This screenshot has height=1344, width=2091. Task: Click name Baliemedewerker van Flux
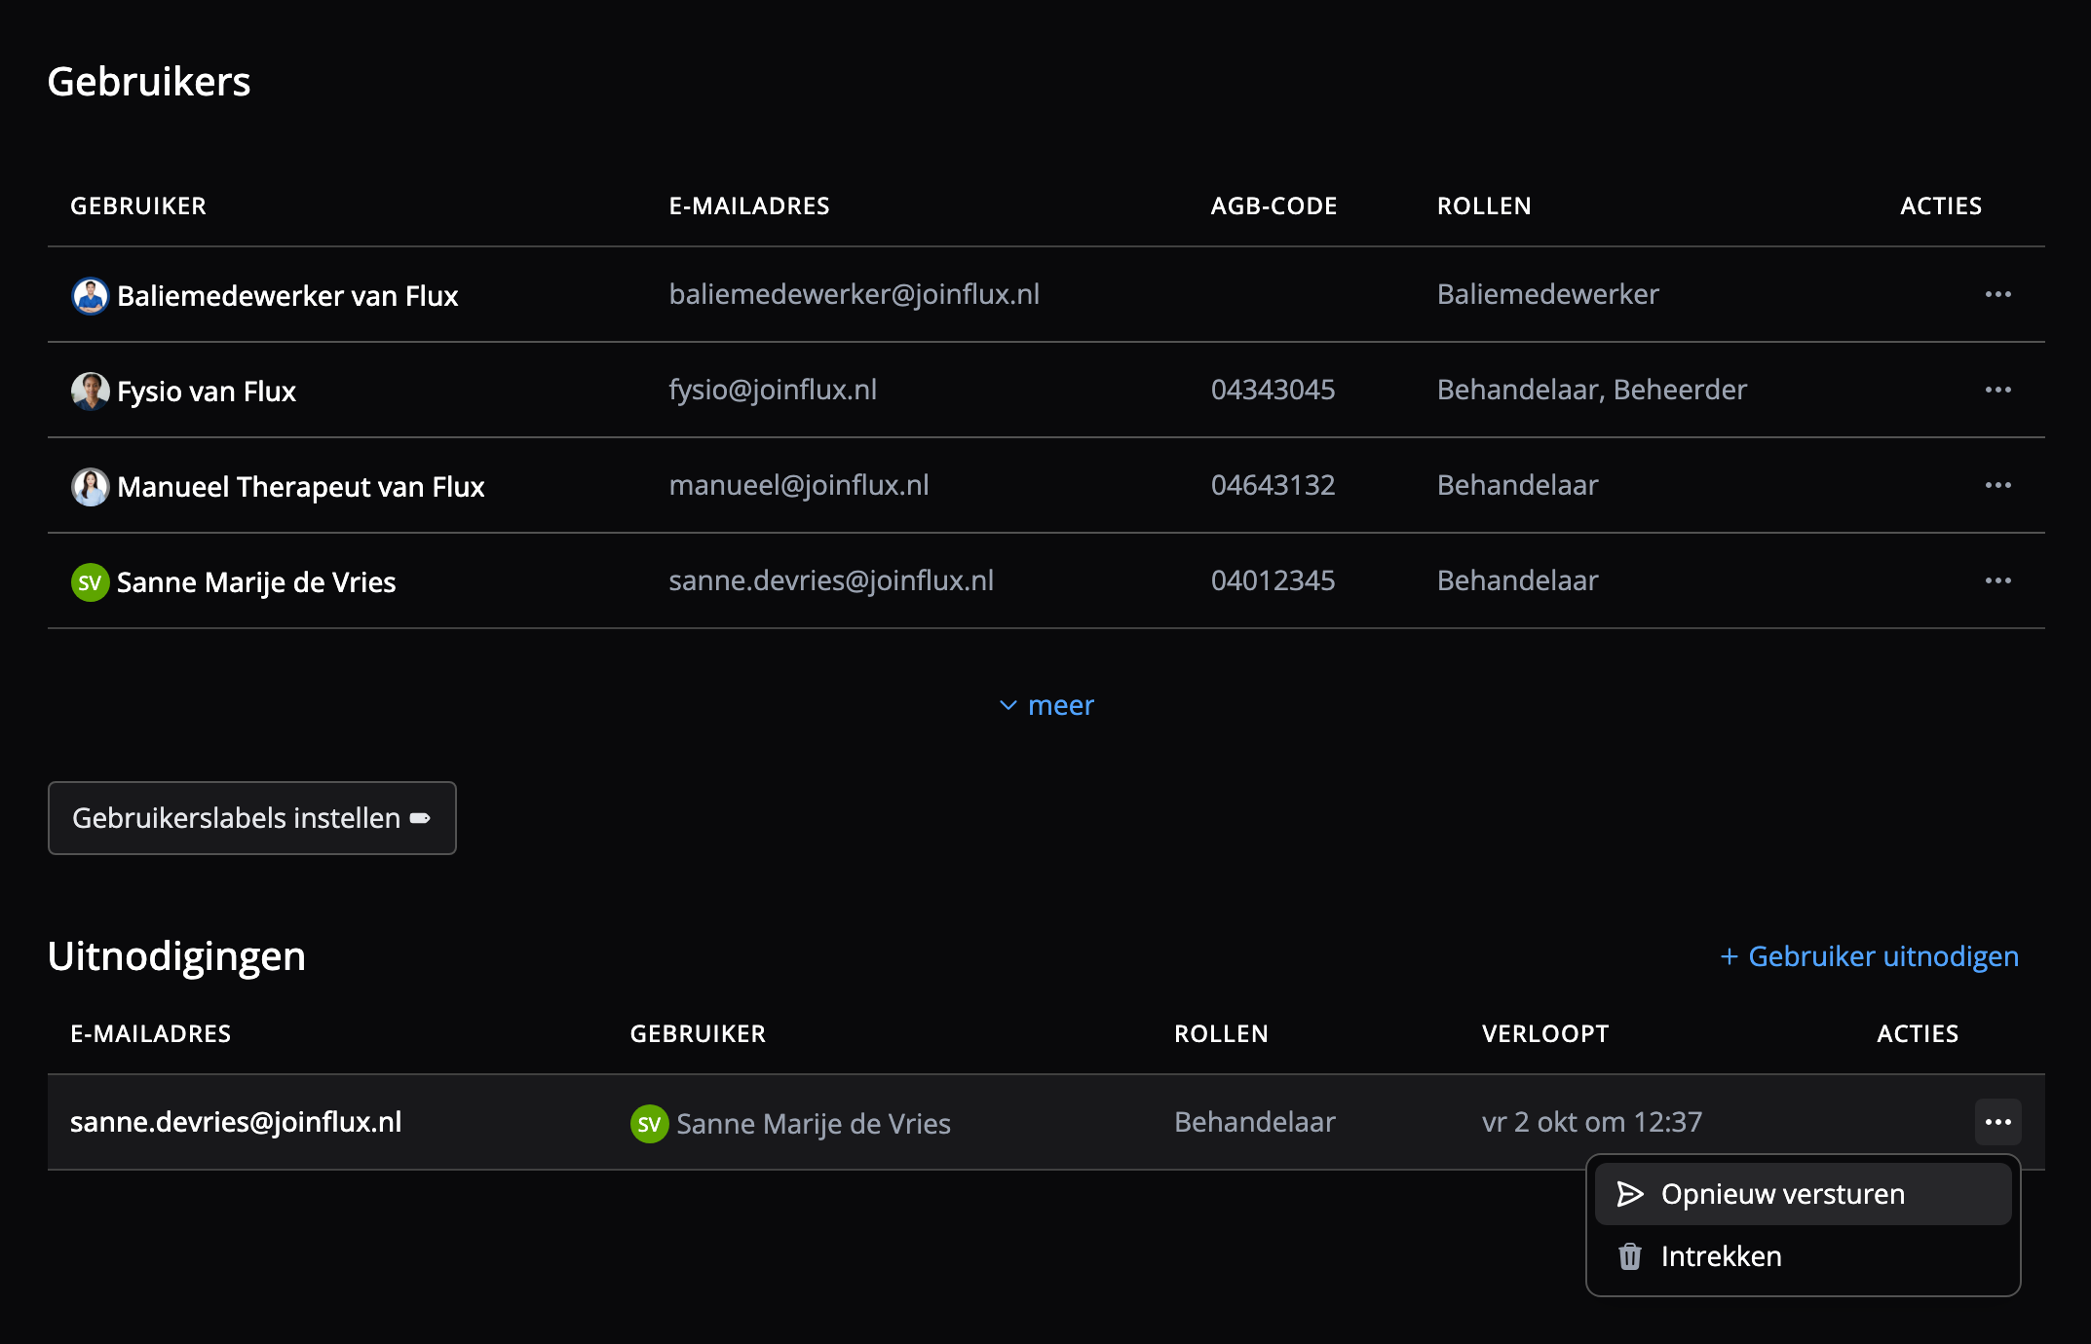(287, 296)
